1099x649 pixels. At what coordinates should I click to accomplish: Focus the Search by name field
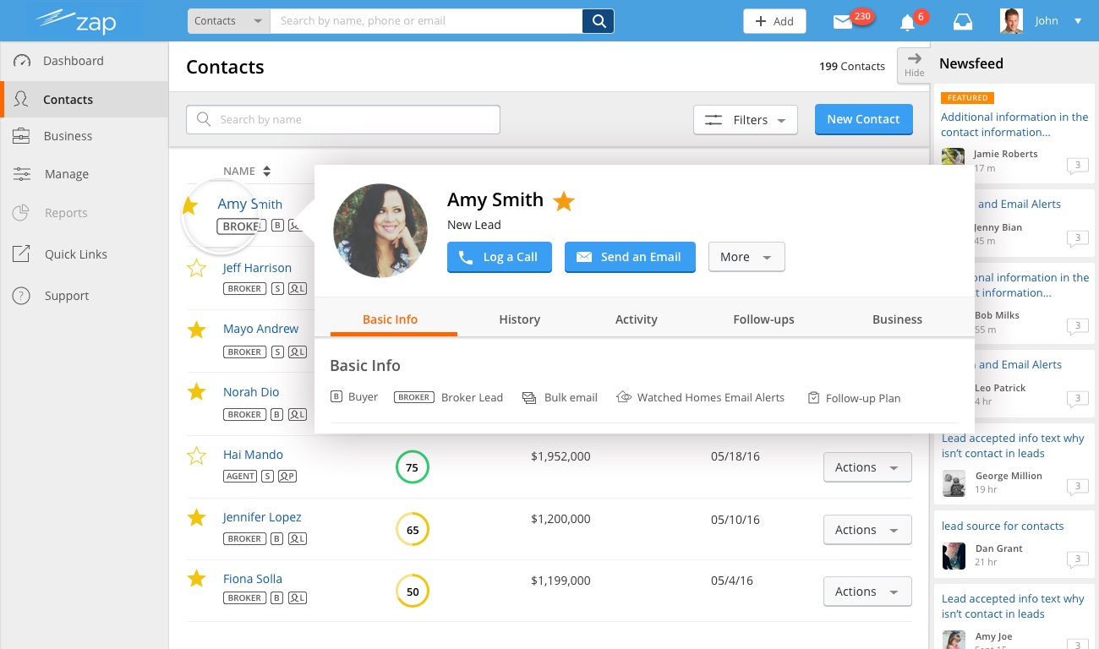coord(343,119)
